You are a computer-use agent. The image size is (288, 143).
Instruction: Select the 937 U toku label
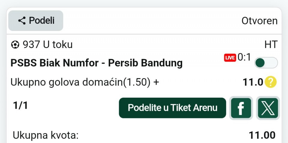pos(48,45)
